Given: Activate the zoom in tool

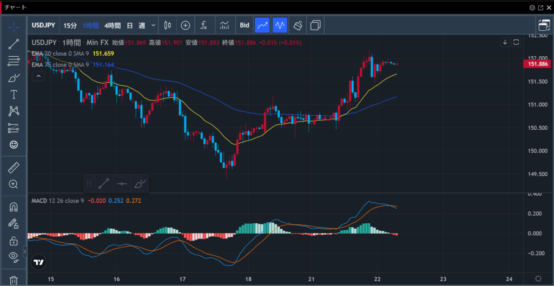Looking at the screenshot, I should tap(14, 184).
